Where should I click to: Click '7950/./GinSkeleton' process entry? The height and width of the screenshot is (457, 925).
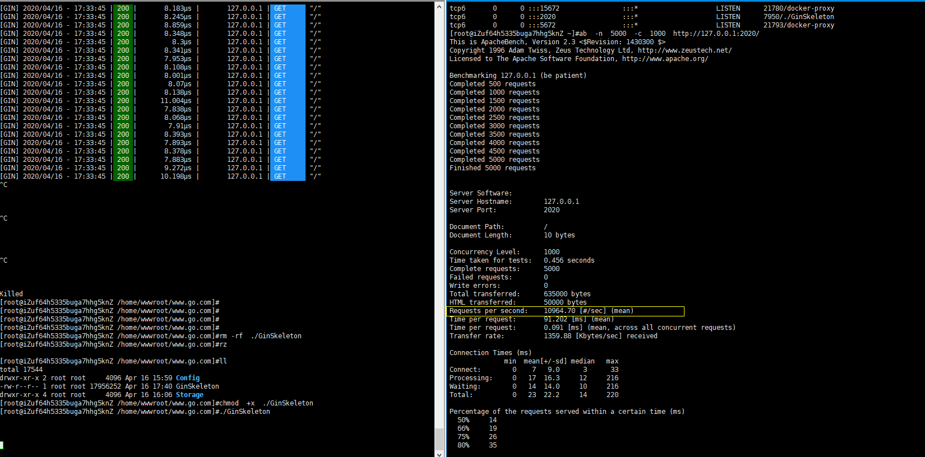click(x=799, y=17)
